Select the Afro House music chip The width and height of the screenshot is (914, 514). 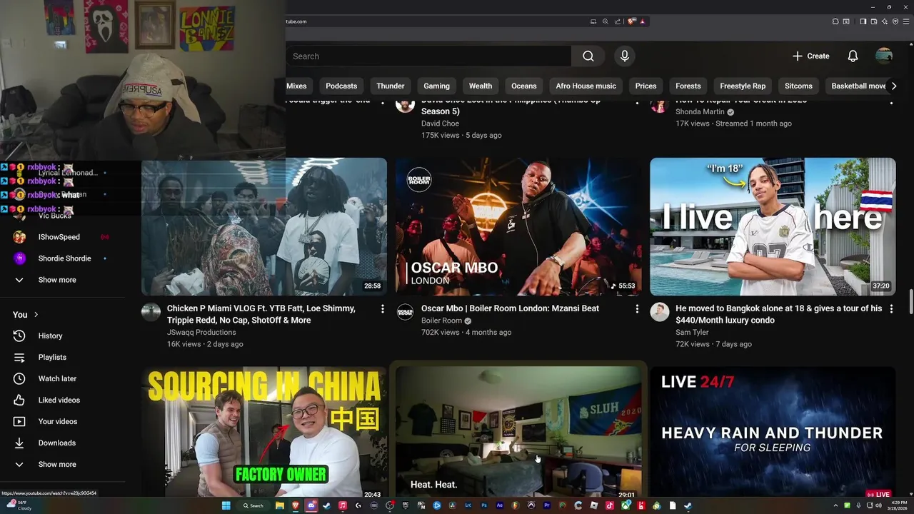click(x=586, y=86)
